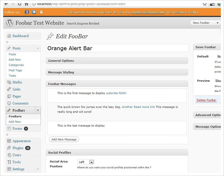Click the Appearance sidebar icon
Image resolution: width=224 pixels, height=176 pixels.
(9, 141)
